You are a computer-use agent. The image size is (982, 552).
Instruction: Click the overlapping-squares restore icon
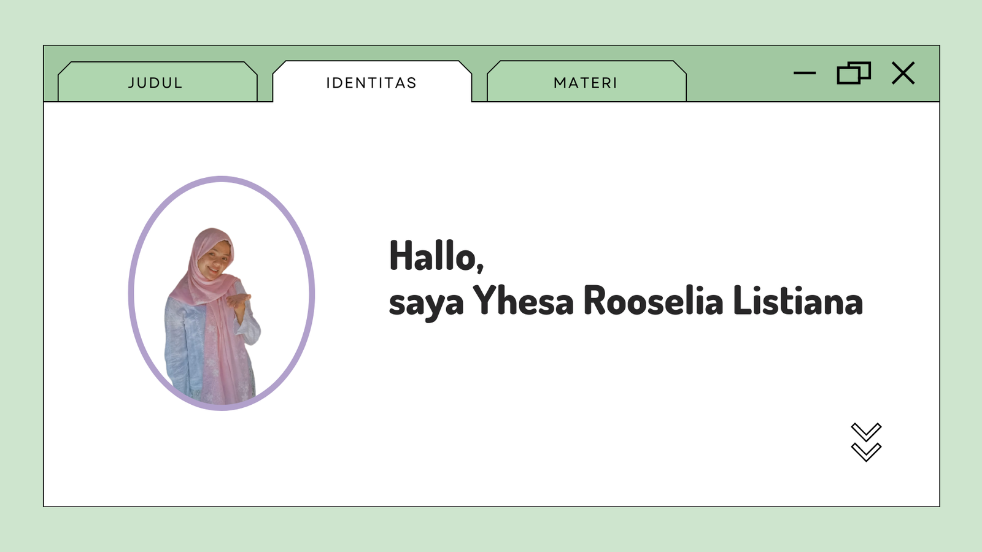coord(854,73)
